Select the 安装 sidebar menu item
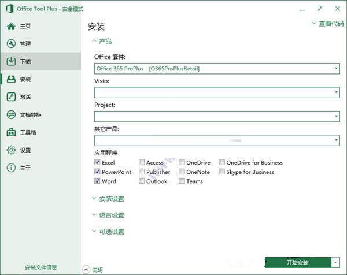The image size is (347, 275). [25, 79]
